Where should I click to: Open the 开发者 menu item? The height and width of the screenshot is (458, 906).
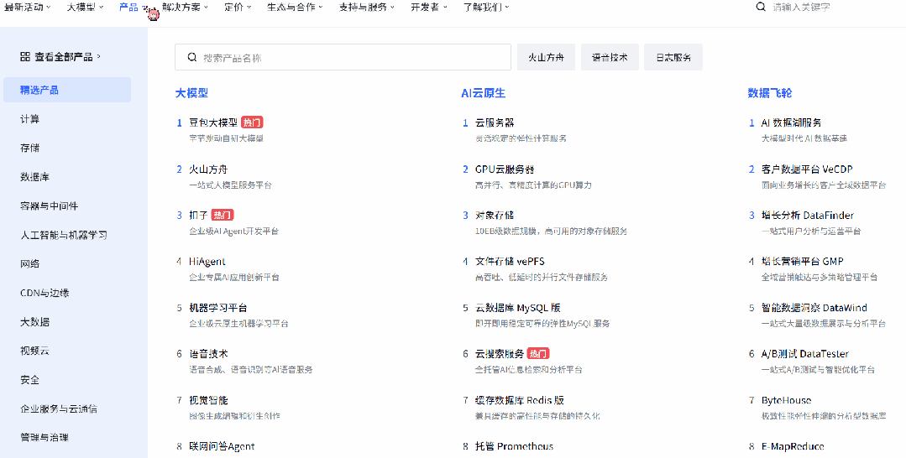[429, 7]
